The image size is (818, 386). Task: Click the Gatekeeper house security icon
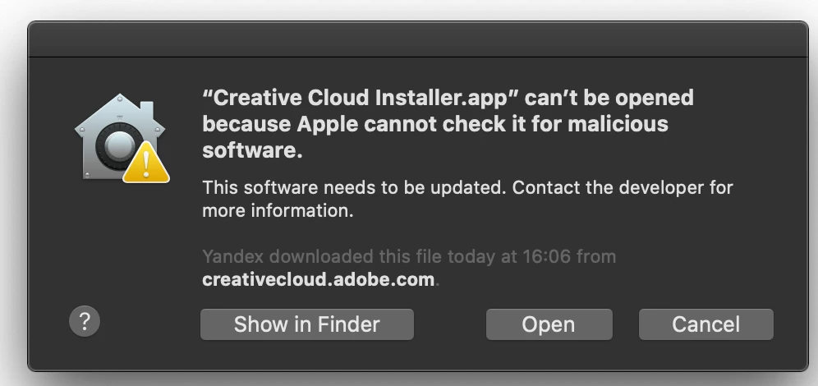click(x=121, y=138)
